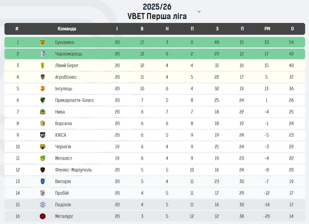Viewport: 309px width, 224px height.
Task: Click the Чорноморець club crest
Action: 43,54
